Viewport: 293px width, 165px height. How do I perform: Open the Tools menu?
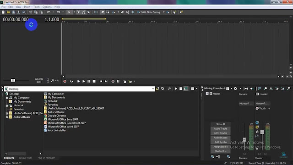(37, 7)
